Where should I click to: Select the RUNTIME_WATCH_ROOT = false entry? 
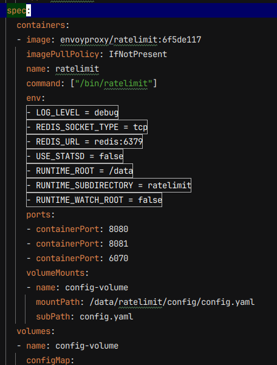point(94,200)
